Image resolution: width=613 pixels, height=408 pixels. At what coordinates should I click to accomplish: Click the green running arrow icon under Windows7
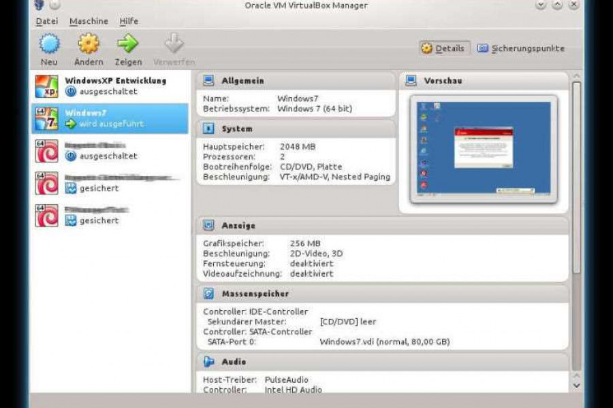pyautogui.click(x=71, y=124)
